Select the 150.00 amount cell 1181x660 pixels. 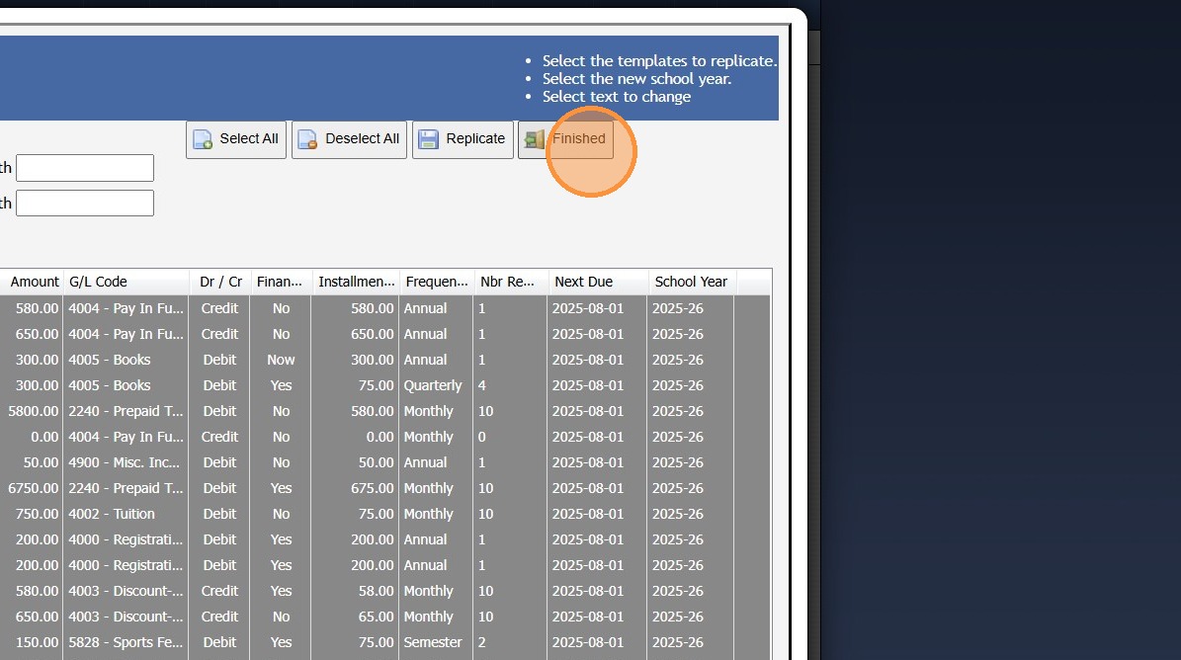32,642
